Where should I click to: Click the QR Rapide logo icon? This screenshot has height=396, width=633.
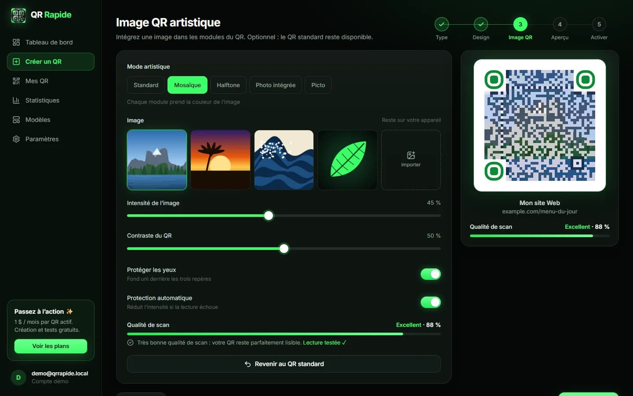[x=18, y=15]
